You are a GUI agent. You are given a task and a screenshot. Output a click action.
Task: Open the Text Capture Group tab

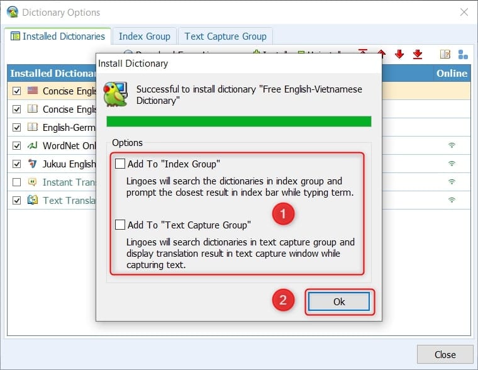[225, 36]
